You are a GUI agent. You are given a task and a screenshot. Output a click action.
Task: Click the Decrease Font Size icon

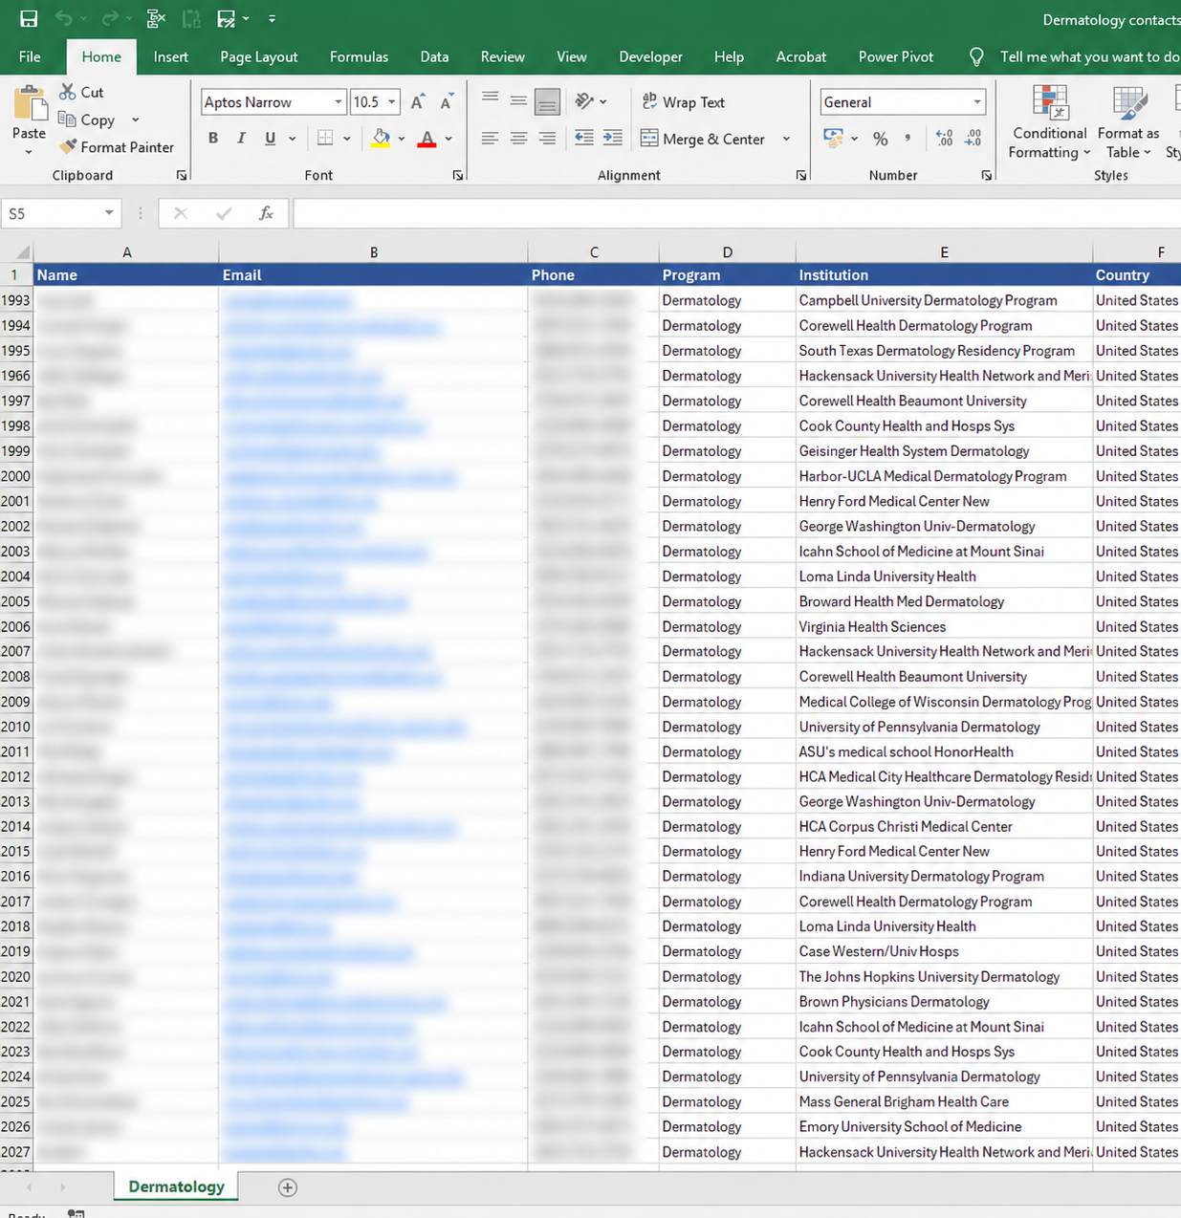pyautogui.click(x=447, y=102)
